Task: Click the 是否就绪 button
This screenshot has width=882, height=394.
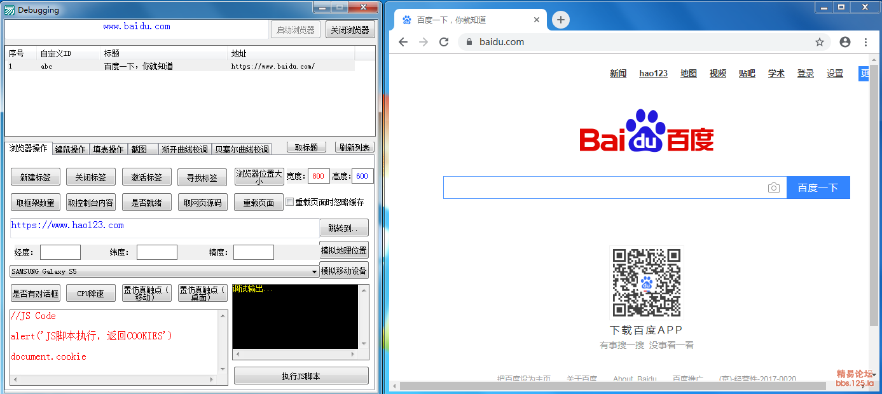Action: 147,203
